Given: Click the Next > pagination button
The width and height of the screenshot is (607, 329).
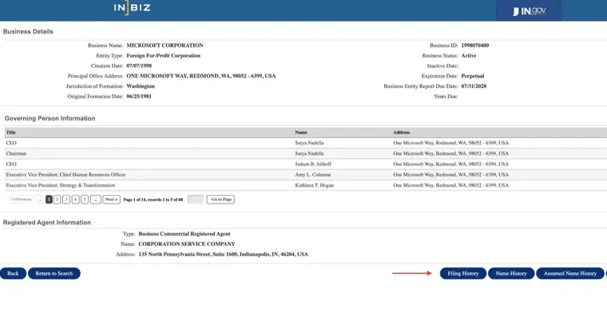Looking at the screenshot, I should (111, 200).
